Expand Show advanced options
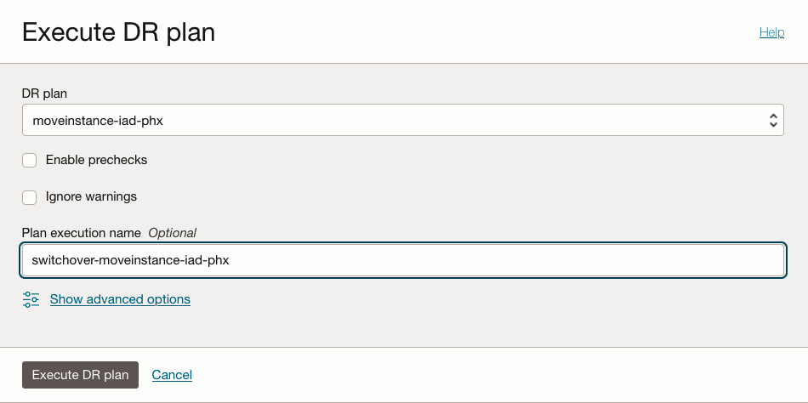This screenshot has height=403, width=808. click(120, 299)
